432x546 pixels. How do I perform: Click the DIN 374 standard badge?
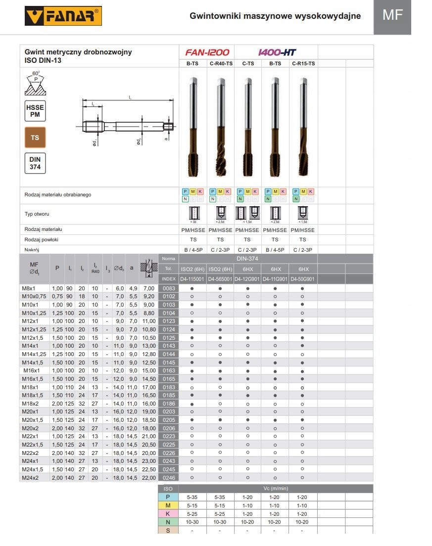pos(35,163)
